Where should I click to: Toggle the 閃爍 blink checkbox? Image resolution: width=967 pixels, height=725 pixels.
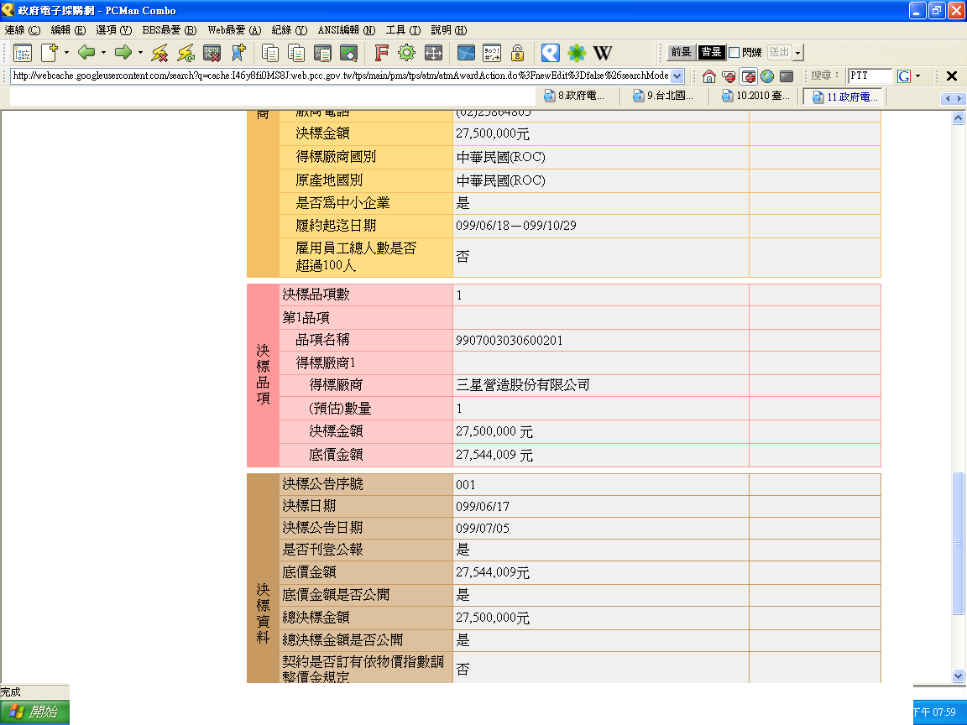734,53
